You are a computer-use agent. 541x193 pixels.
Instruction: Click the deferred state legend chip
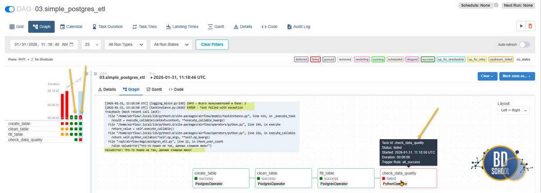point(301,59)
